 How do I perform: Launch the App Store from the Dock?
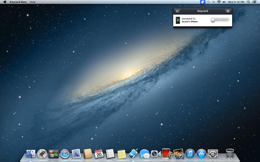tap(201, 154)
